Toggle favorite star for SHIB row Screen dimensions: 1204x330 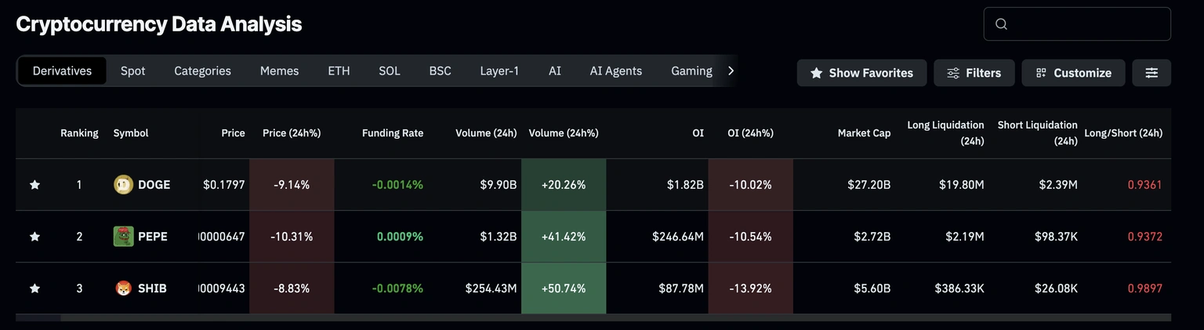34,288
